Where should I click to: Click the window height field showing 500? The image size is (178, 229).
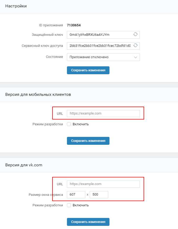(x=99, y=195)
